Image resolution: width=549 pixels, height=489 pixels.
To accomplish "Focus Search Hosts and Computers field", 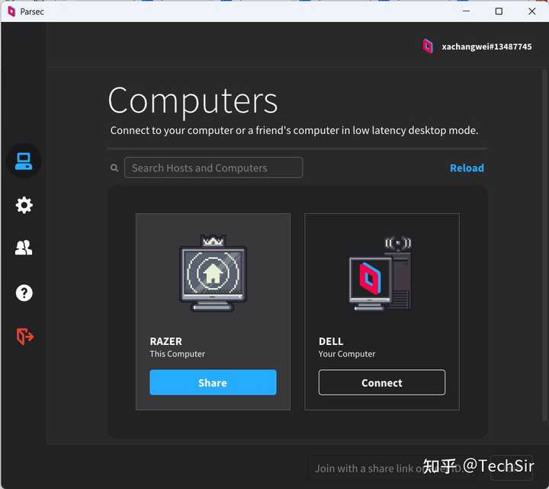I will pyautogui.click(x=213, y=168).
